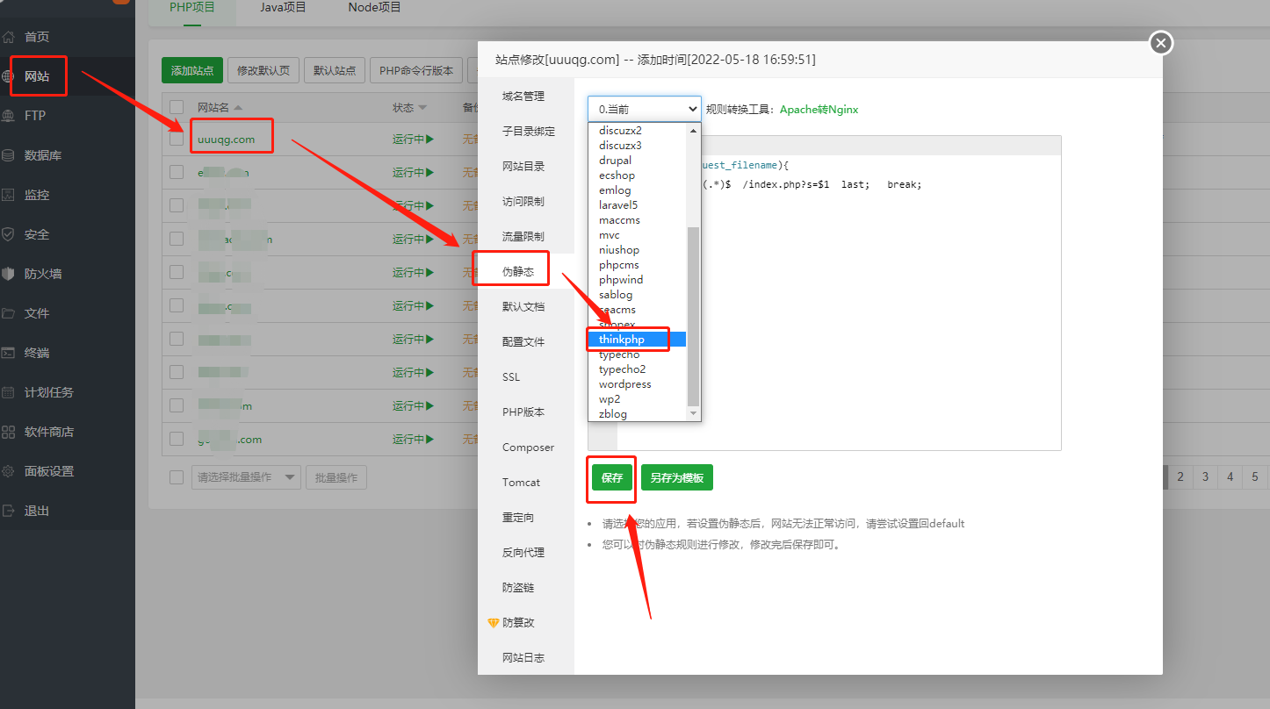
Task: Click the grey 批量操作 button
Action: 336,477
